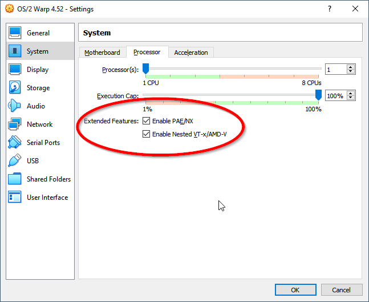Image resolution: width=369 pixels, height=302 pixels.
Task: Select the Display monitor icon
Action: [15, 69]
